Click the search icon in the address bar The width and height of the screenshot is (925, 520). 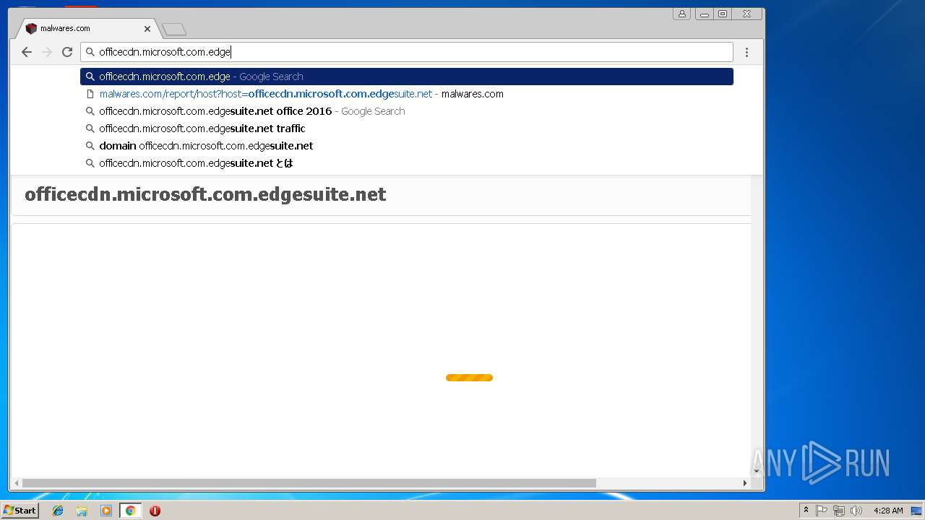90,52
